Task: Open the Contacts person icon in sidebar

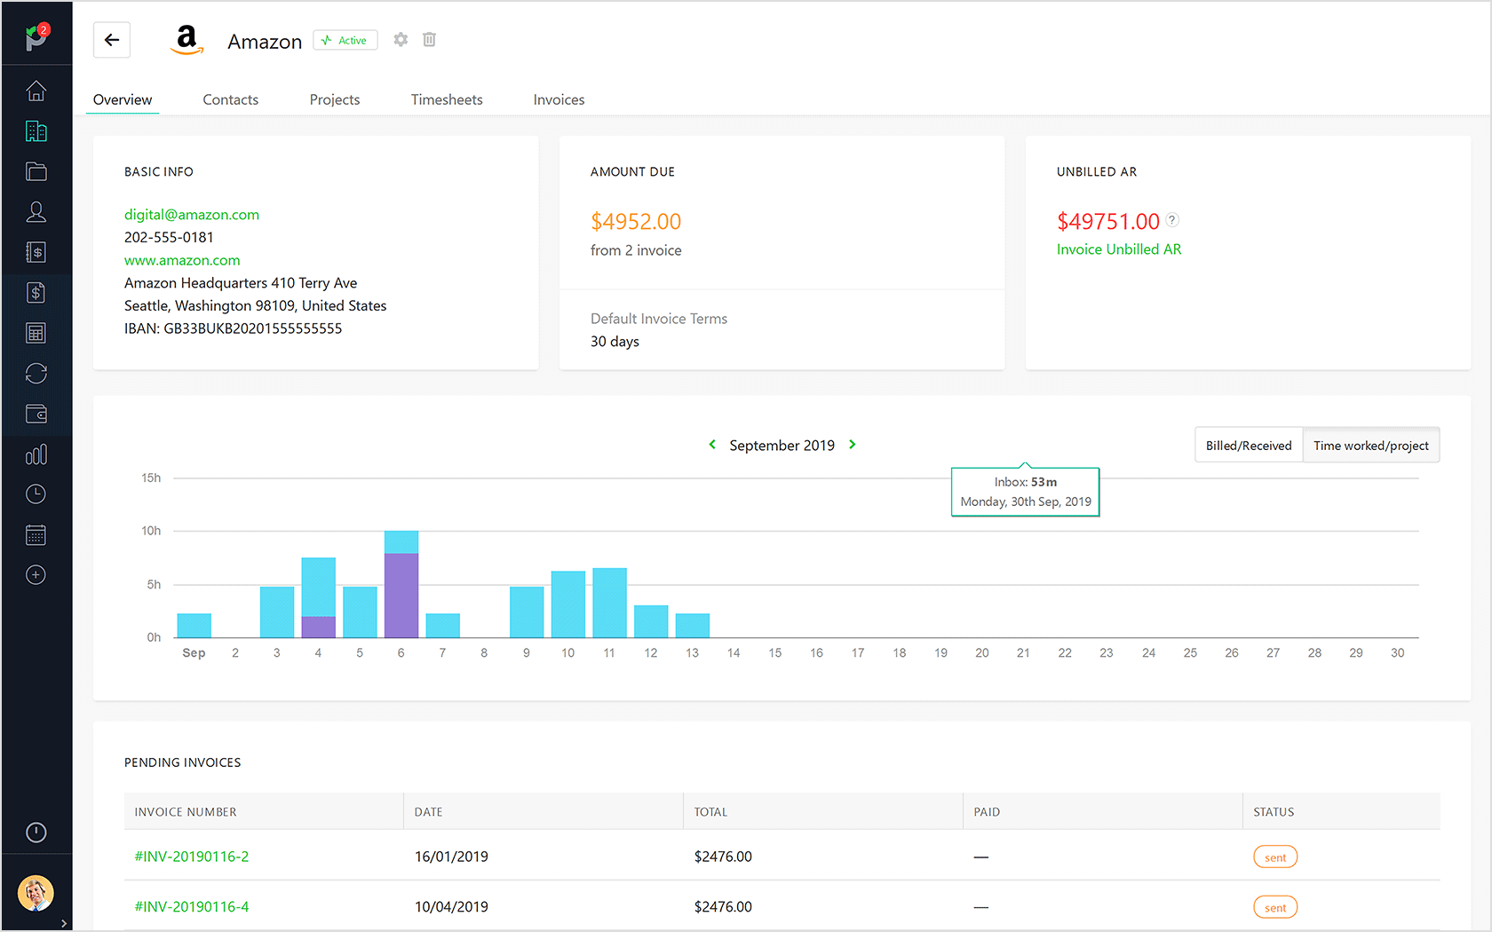Action: click(x=36, y=211)
